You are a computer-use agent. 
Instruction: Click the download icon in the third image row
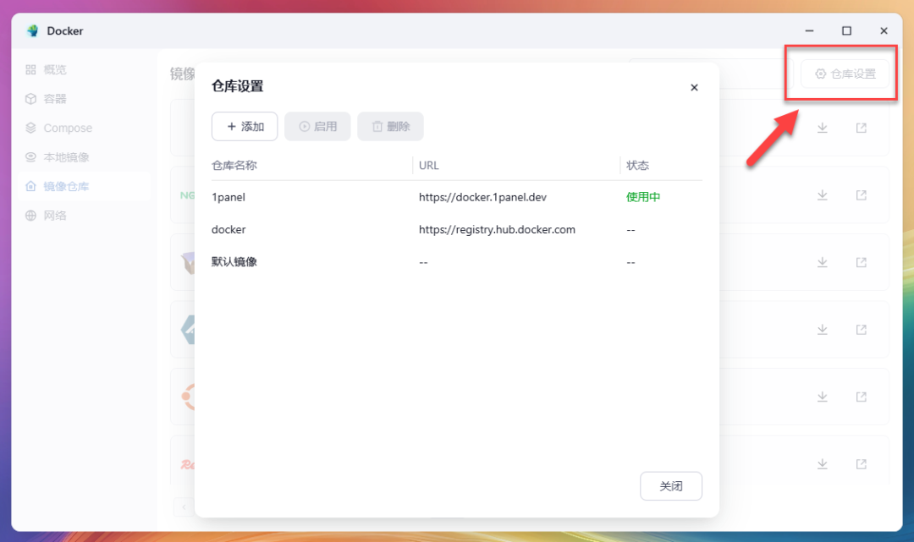coord(823,262)
